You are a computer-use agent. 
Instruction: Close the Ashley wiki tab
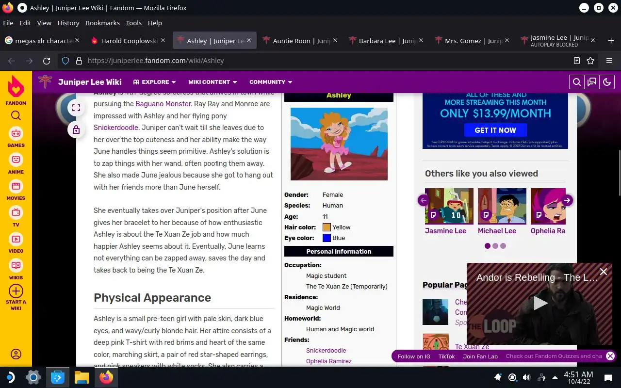pyautogui.click(x=249, y=41)
